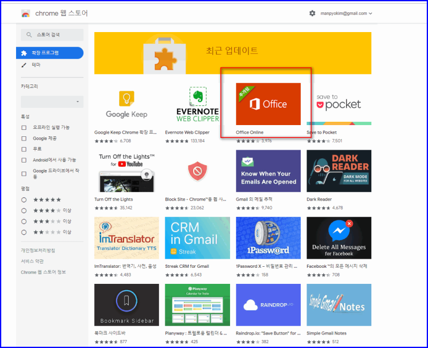Click the Facebook™의 모든 메시지 삭제 title
428x348 pixels.
tap(337, 266)
